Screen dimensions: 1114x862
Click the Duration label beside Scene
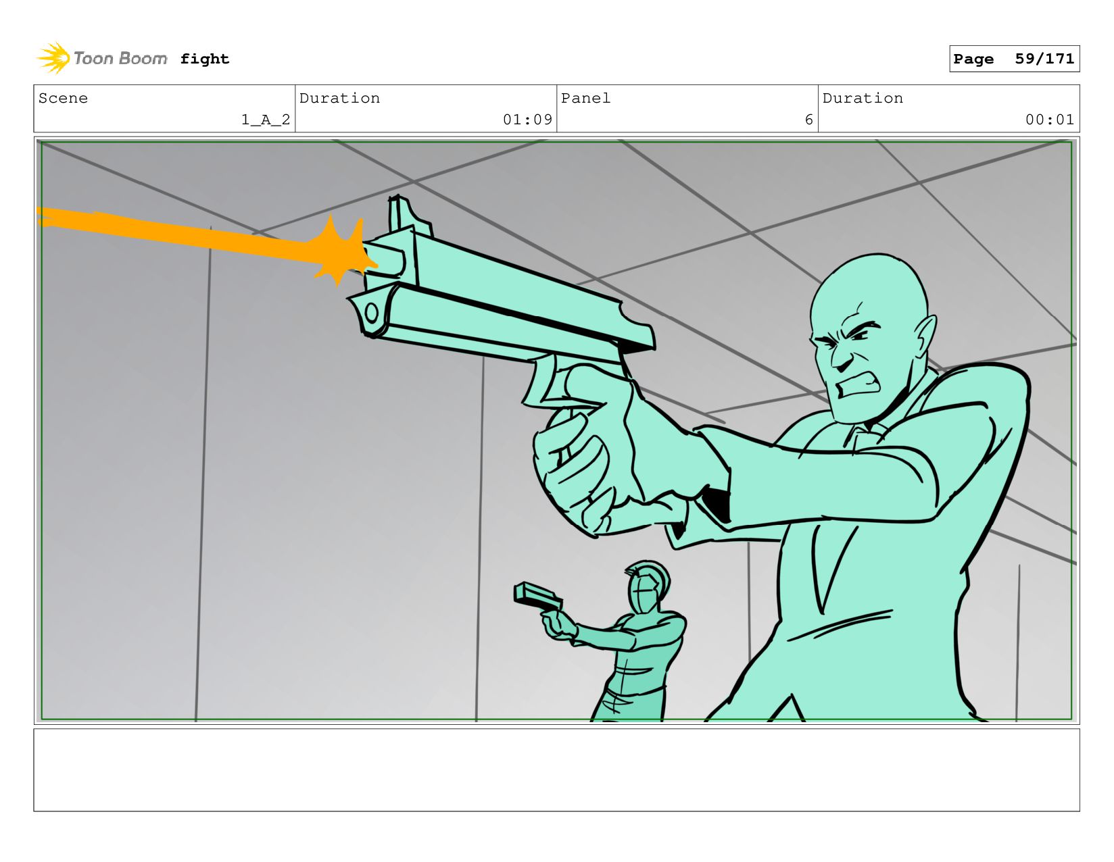click(339, 98)
